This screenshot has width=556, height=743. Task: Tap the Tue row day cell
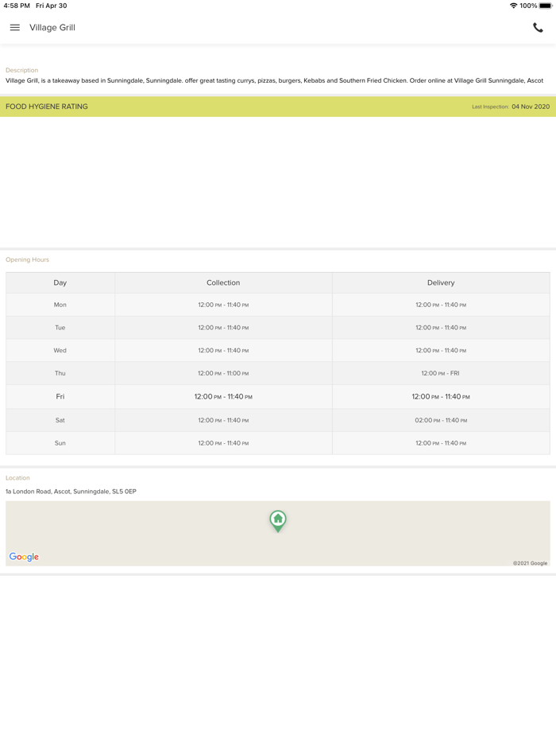tap(60, 328)
